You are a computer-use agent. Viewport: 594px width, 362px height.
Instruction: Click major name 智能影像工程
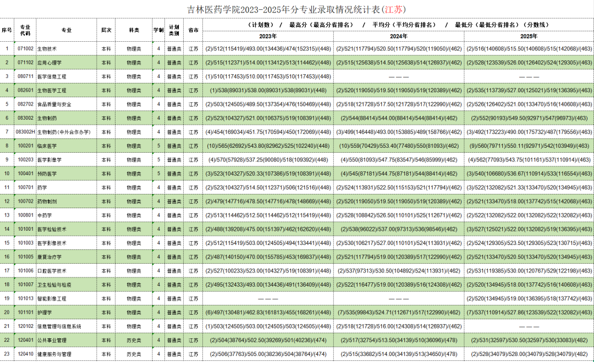pos(52,298)
